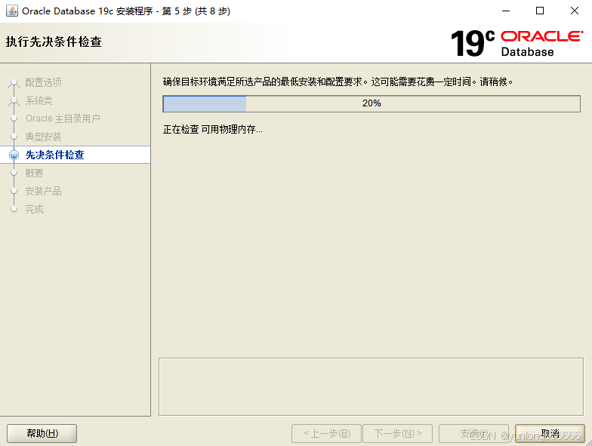Click the 系统类 step marker icon
592x446 pixels.
coord(14,100)
